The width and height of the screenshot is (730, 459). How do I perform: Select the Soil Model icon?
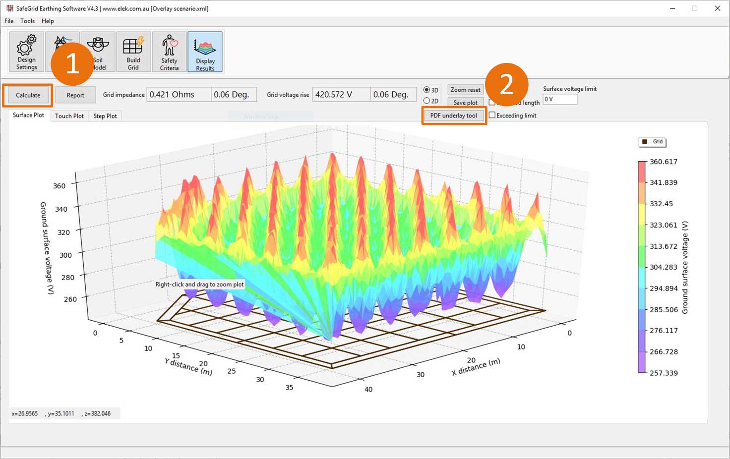click(x=98, y=52)
